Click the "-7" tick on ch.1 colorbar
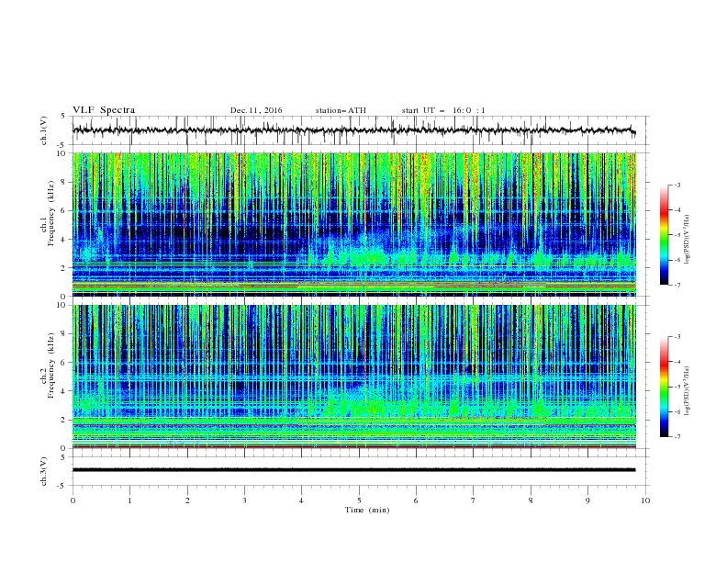Image resolution: width=727 pixels, height=562 pixels. click(x=677, y=285)
